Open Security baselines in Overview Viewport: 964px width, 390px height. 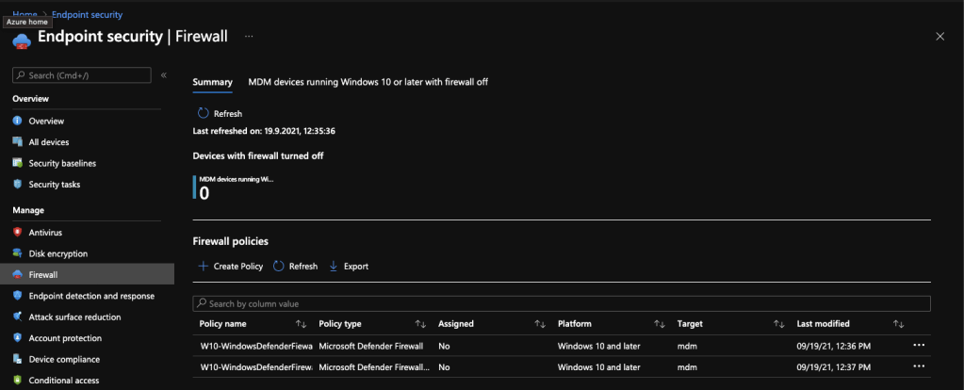point(61,163)
